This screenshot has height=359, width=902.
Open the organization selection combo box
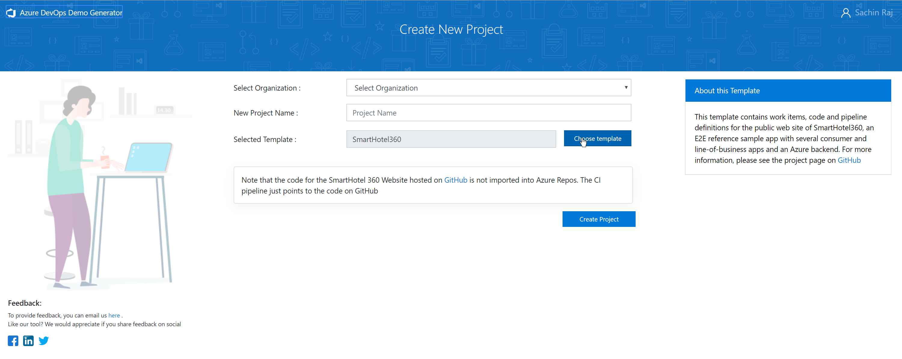488,88
